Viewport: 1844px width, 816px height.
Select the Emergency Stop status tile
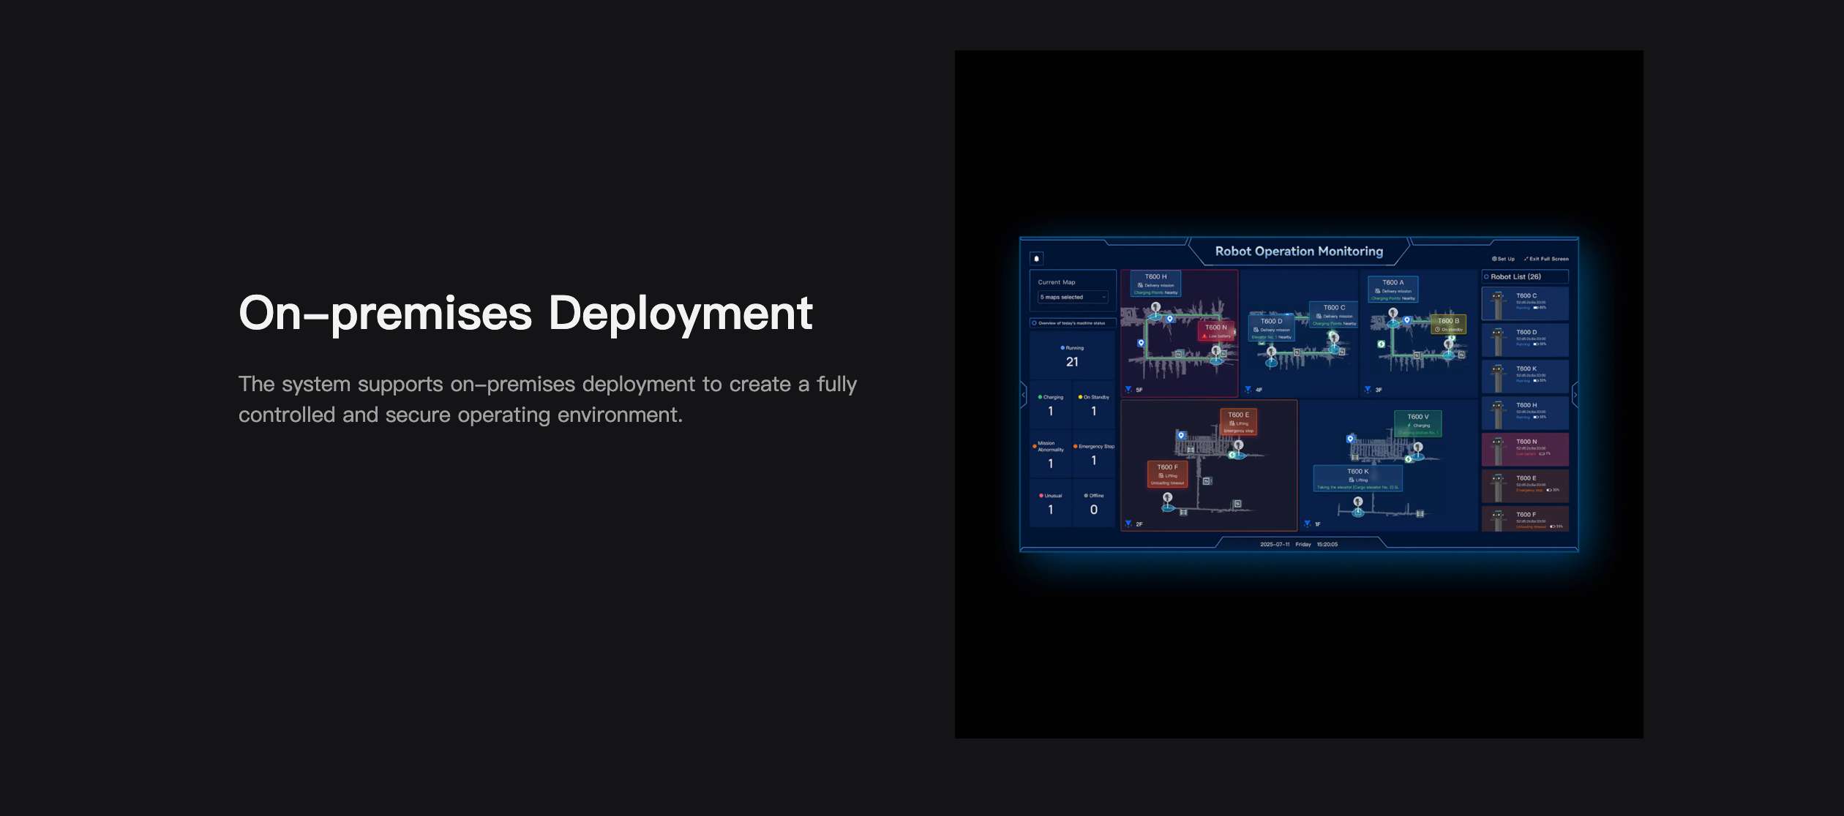coord(1094,455)
